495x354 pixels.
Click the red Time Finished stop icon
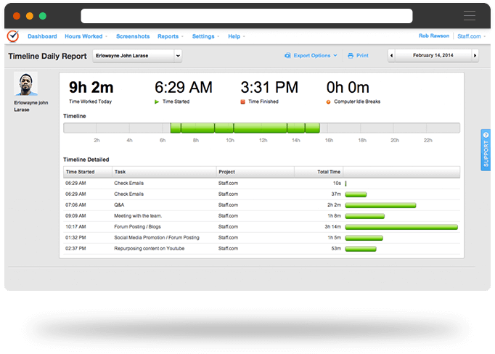pos(242,102)
